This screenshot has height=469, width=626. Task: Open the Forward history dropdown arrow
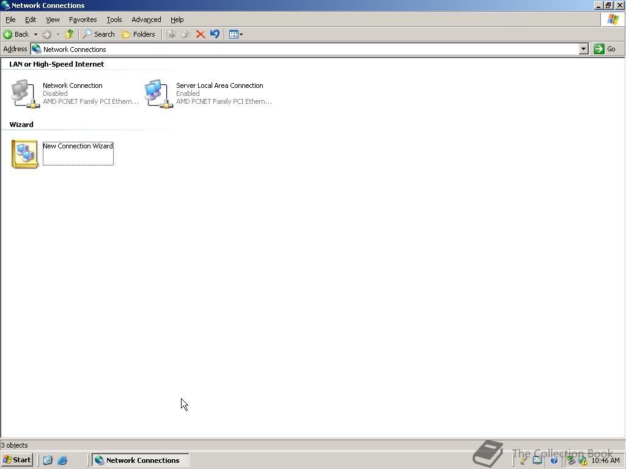[58, 34]
